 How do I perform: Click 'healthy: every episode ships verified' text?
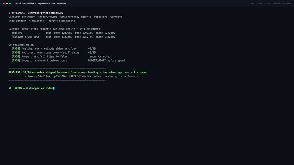coord(49,48)
